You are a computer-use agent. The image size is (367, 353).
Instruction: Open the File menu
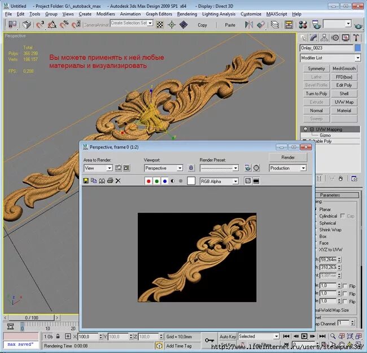(x=8, y=14)
